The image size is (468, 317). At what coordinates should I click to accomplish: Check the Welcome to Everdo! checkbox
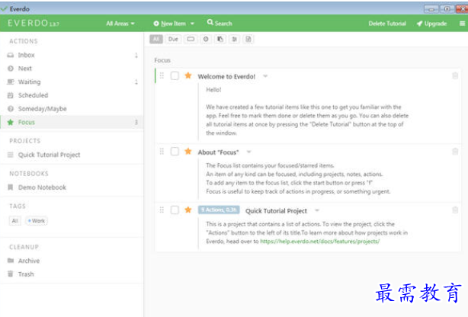point(175,75)
